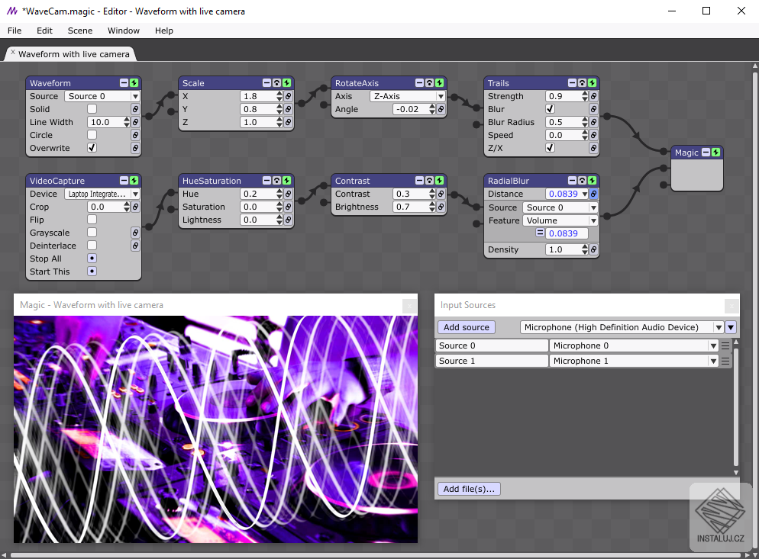Image resolution: width=759 pixels, height=559 pixels.
Task: Click the Stop All trigger button
Action: [x=92, y=259]
